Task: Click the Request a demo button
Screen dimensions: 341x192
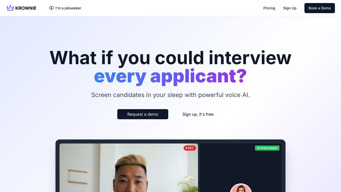Action: point(143,114)
